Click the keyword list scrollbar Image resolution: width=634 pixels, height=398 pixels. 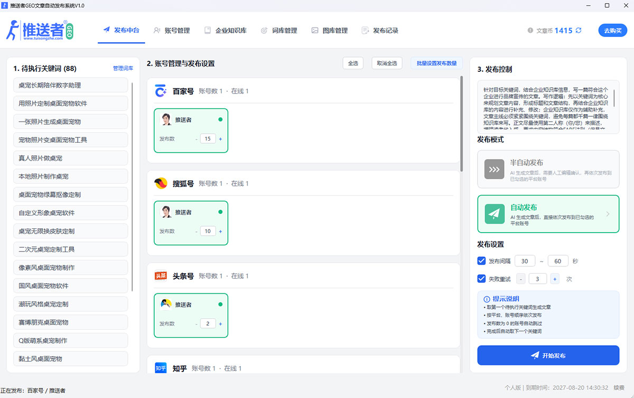click(x=132, y=186)
